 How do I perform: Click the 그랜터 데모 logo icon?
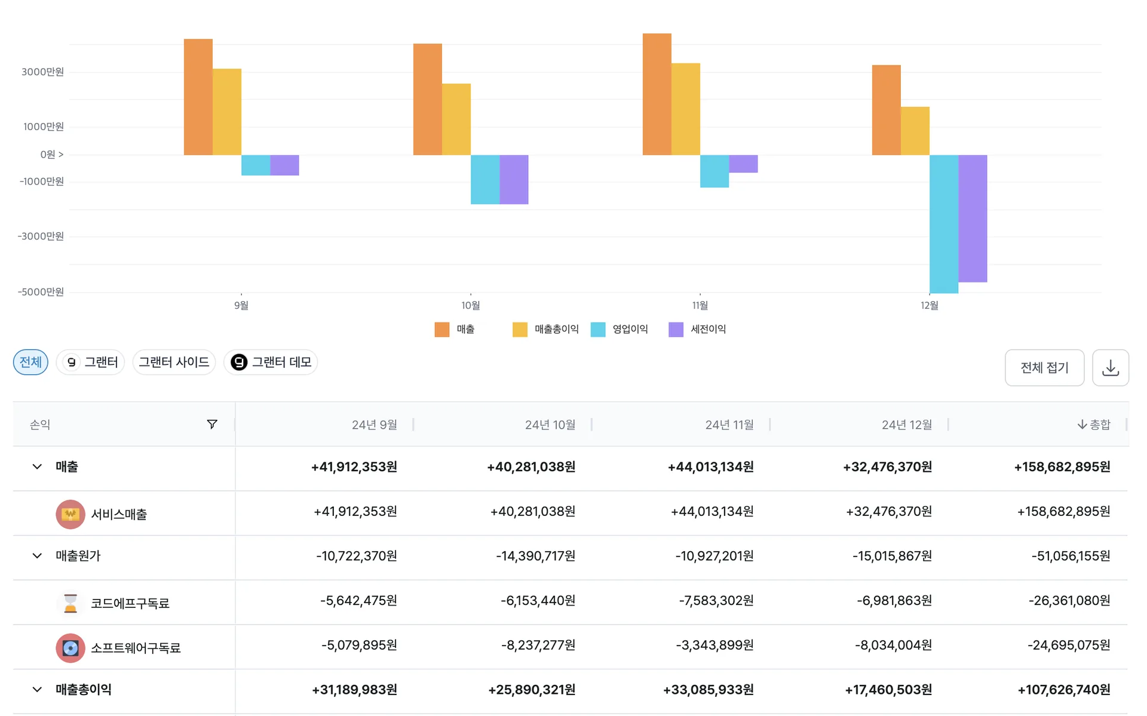(239, 362)
